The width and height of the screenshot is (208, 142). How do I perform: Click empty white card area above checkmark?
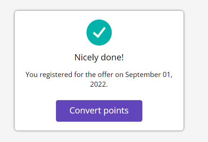[x=99, y=15]
